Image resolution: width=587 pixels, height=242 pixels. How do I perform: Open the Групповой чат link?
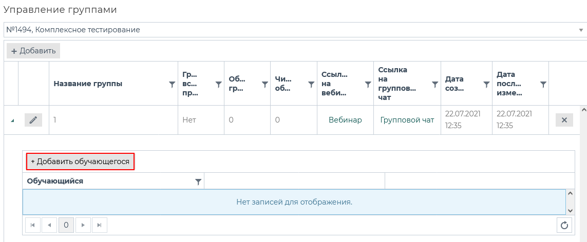coord(407,120)
